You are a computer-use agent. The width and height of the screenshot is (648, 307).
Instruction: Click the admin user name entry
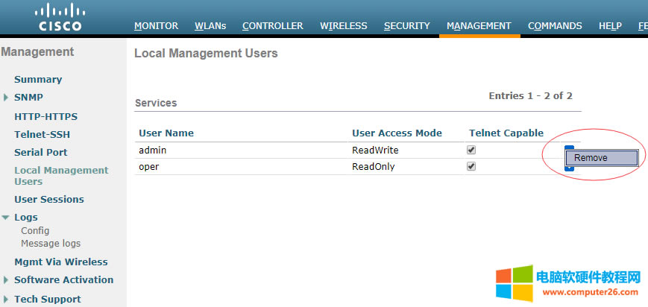click(x=151, y=151)
